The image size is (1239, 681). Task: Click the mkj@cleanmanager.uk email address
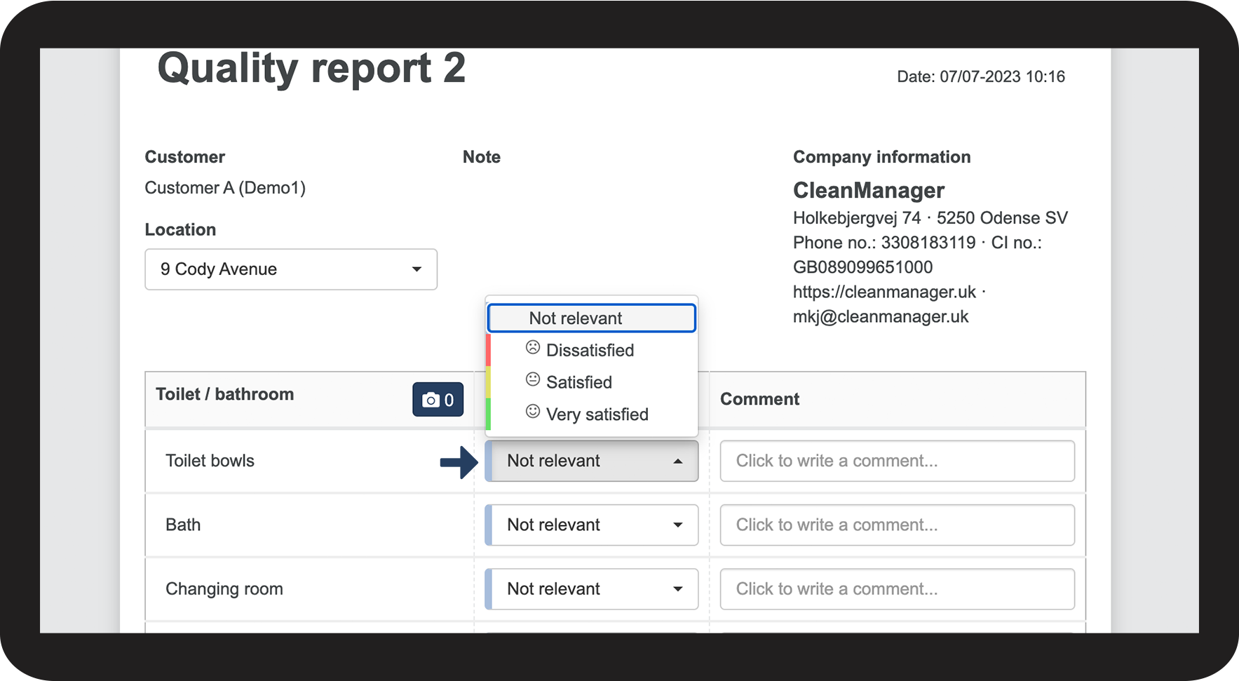click(x=880, y=317)
